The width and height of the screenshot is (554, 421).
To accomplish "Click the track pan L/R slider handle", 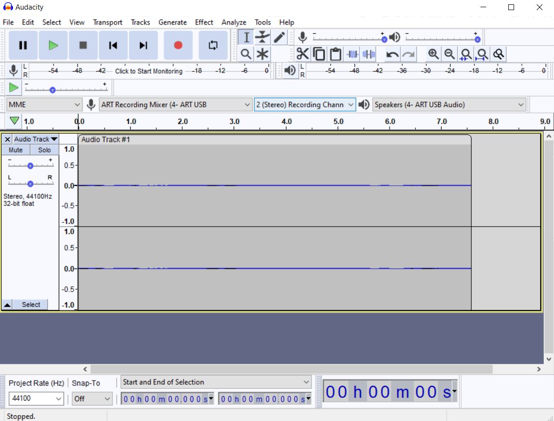I will tap(30, 183).
